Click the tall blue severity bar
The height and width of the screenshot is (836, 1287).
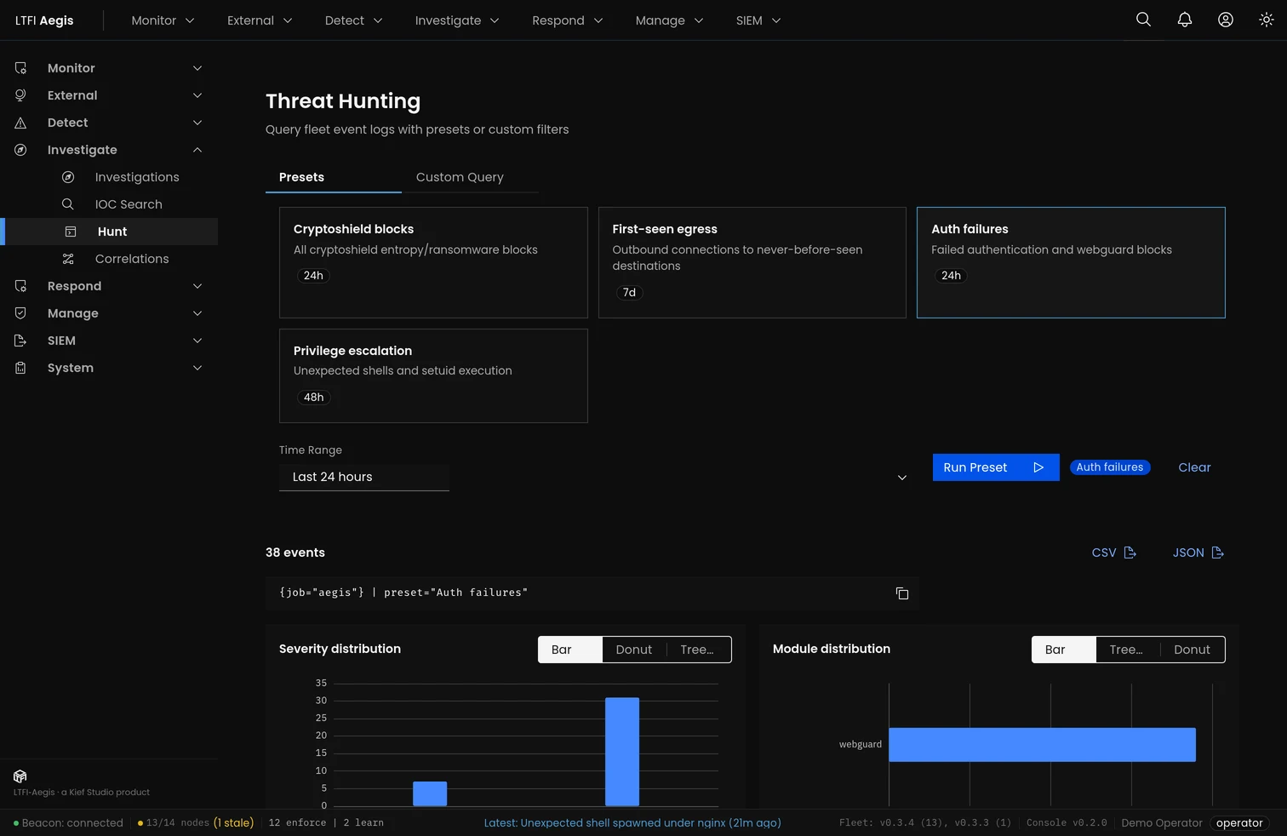tap(622, 752)
